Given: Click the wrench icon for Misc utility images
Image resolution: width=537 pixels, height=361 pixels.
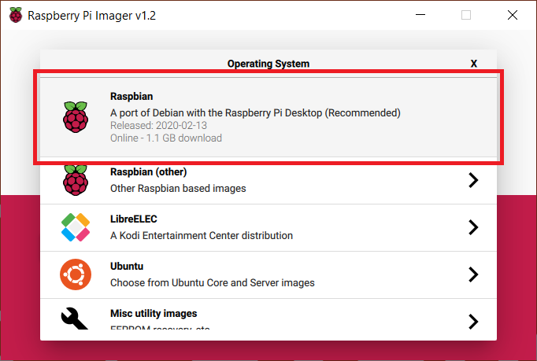Looking at the screenshot, I should tap(75, 319).
